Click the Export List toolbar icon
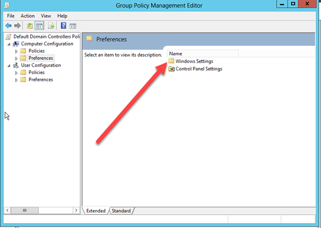Viewport: 321px width, 228px height. (51, 26)
